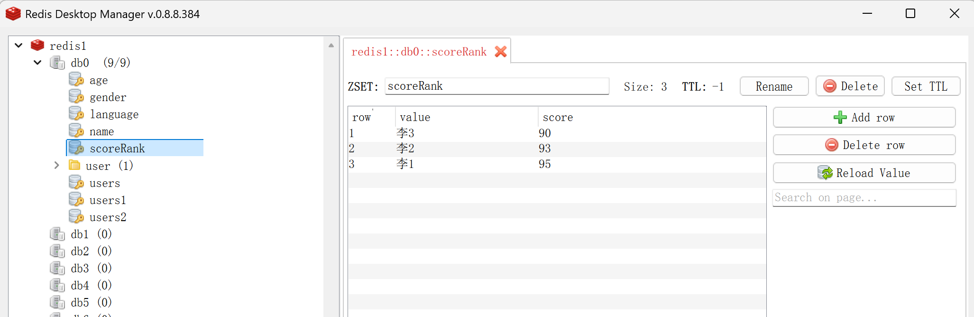The height and width of the screenshot is (317, 974).
Task: Click the users key icon
Action: click(76, 183)
